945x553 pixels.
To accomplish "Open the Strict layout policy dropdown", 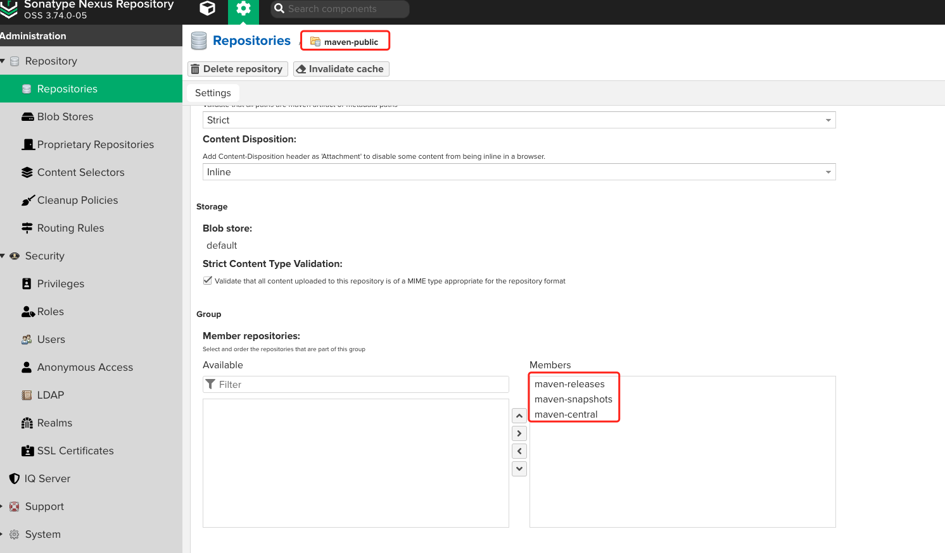I will (519, 120).
